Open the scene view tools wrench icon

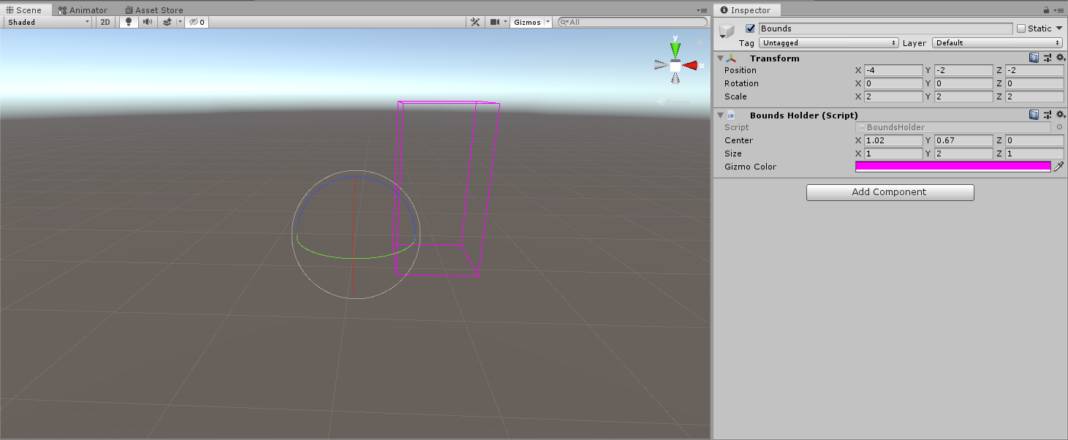pyautogui.click(x=474, y=22)
